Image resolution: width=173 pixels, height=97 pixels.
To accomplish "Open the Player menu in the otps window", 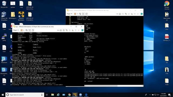I will tap(16, 30).
